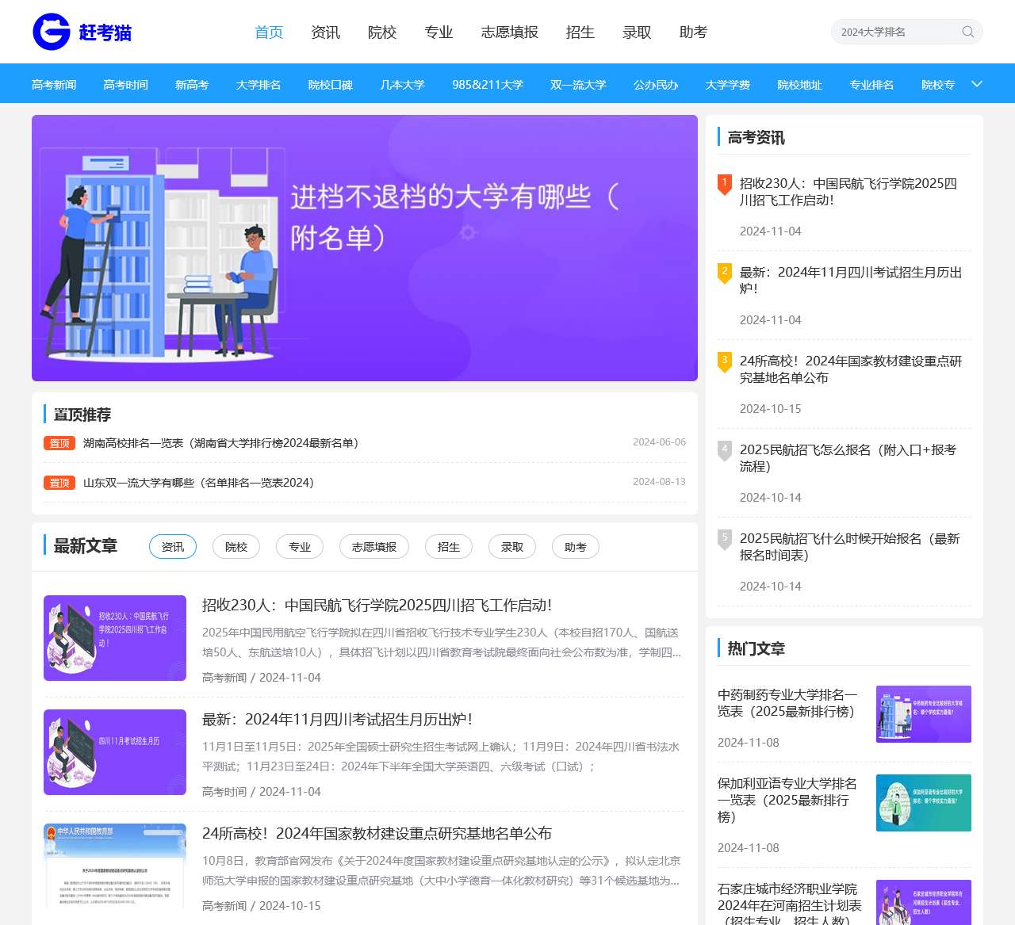Image resolution: width=1015 pixels, height=925 pixels.
Task: Open the 录取 top menu item
Action: point(637,32)
